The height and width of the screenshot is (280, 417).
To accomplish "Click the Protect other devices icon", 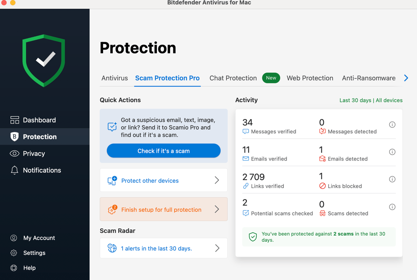I will click(112, 180).
